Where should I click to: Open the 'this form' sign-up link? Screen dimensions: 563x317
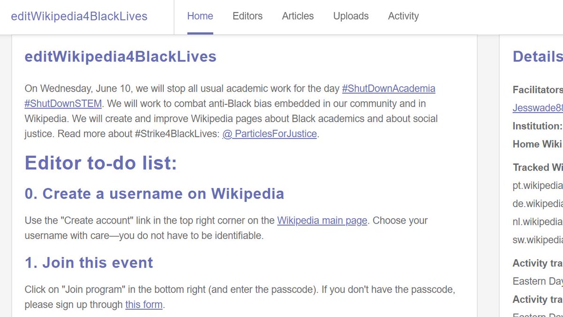coord(144,304)
